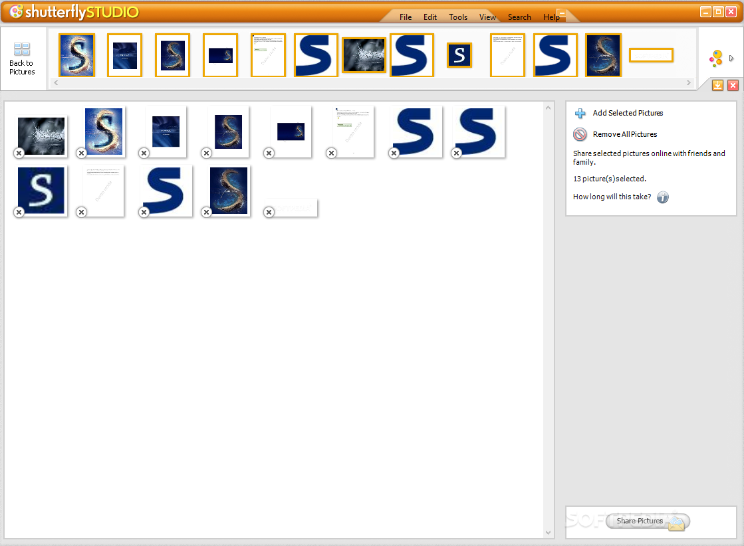Open the Edit menu

(430, 17)
